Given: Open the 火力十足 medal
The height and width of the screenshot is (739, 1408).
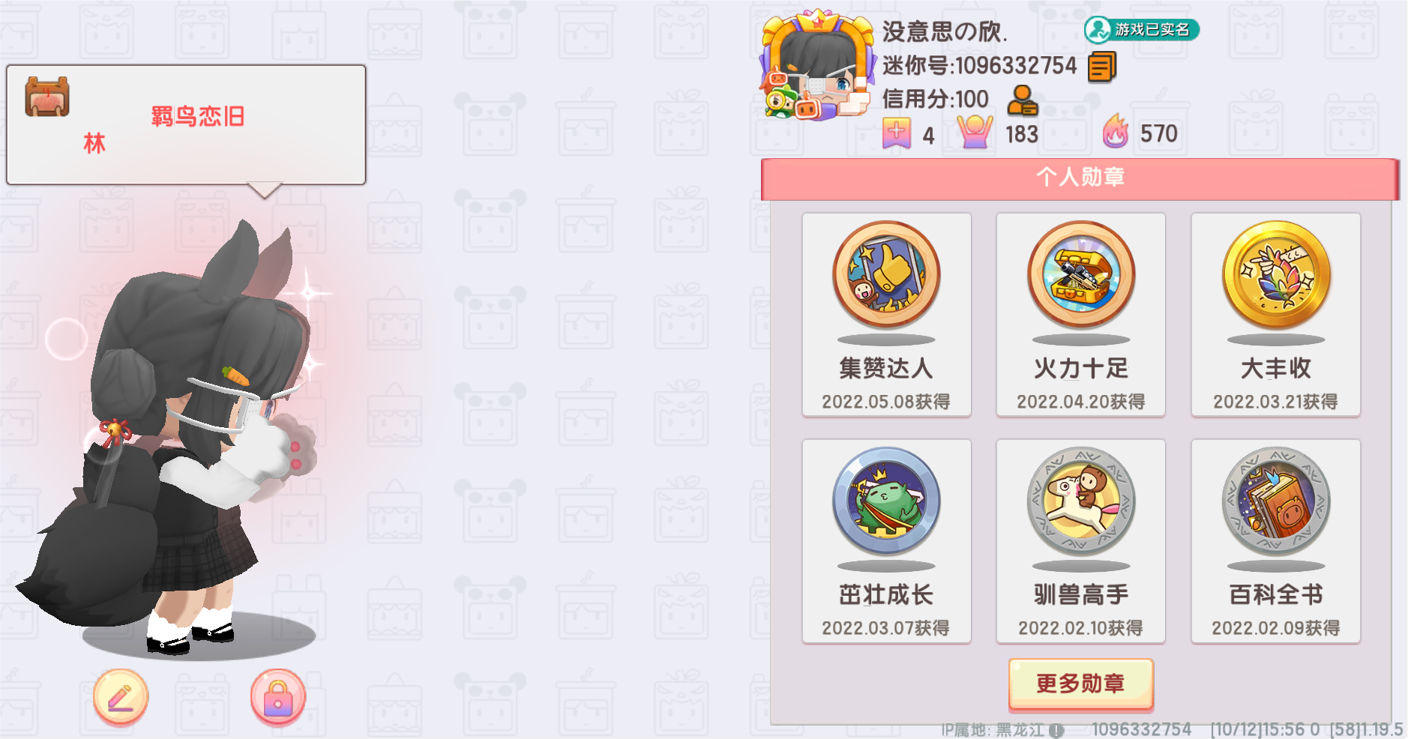Looking at the screenshot, I should [x=1080, y=314].
